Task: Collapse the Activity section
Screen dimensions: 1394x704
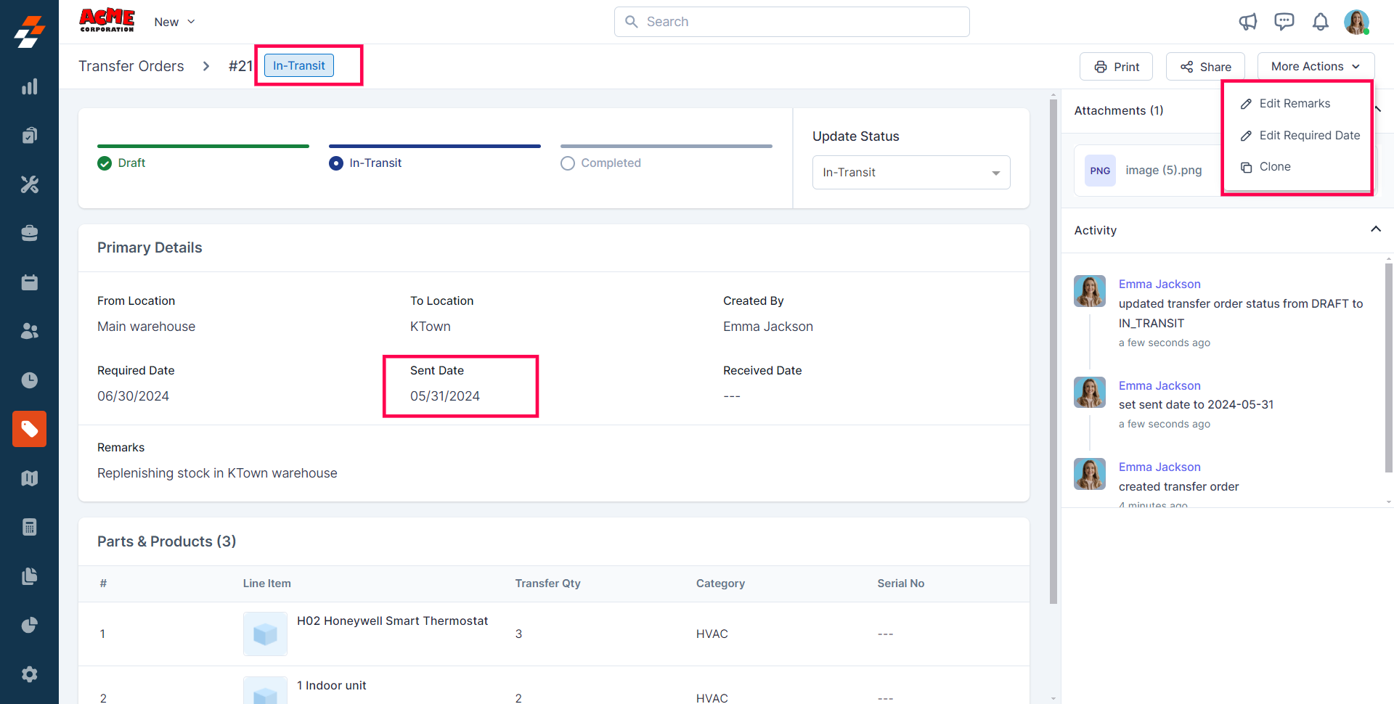Action: [x=1375, y=229]
